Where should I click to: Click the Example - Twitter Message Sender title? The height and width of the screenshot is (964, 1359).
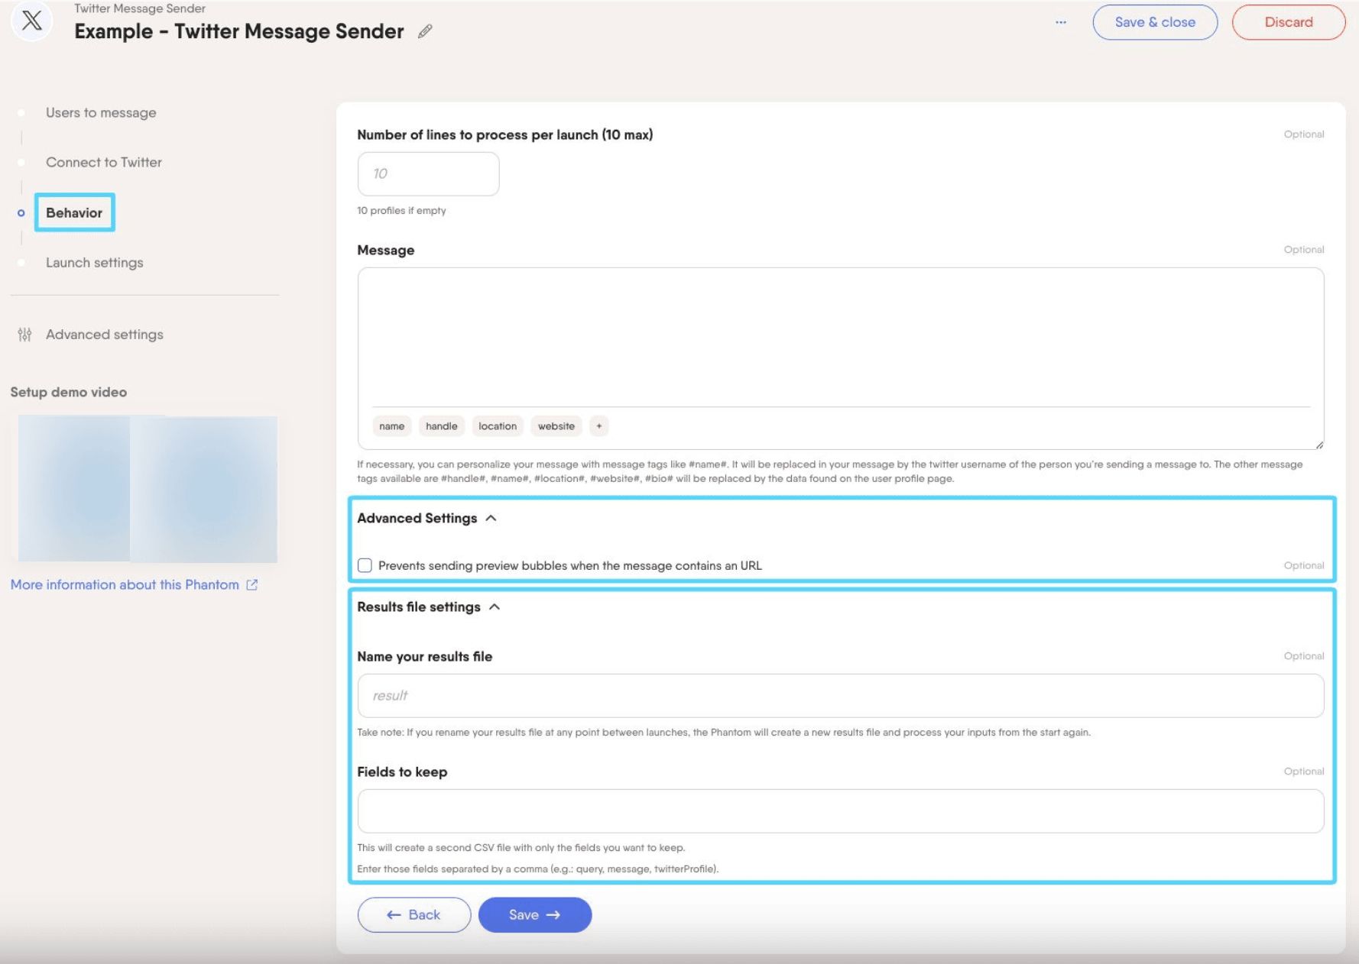coord(239,31)
